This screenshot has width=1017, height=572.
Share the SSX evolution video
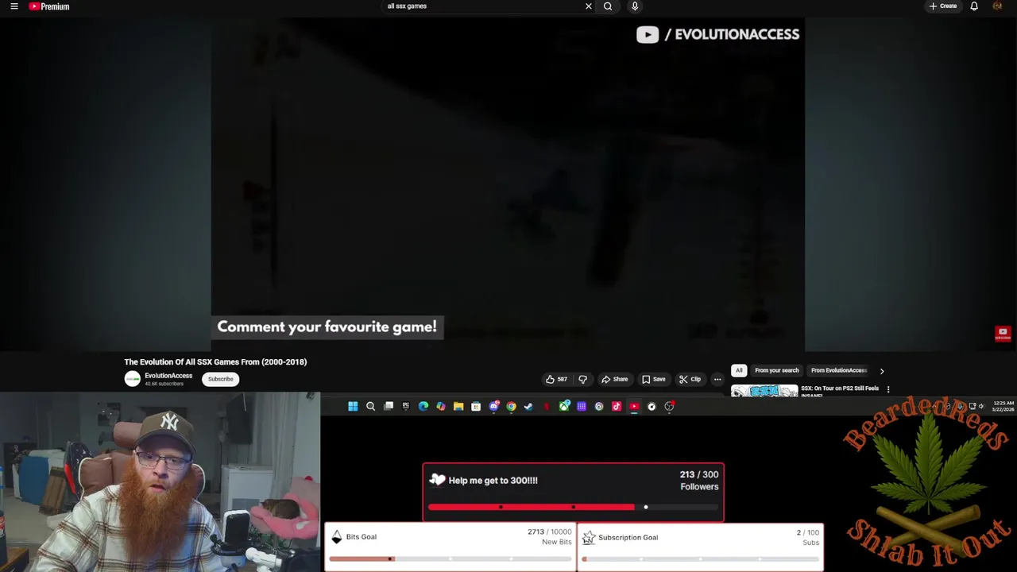point(615,379)
